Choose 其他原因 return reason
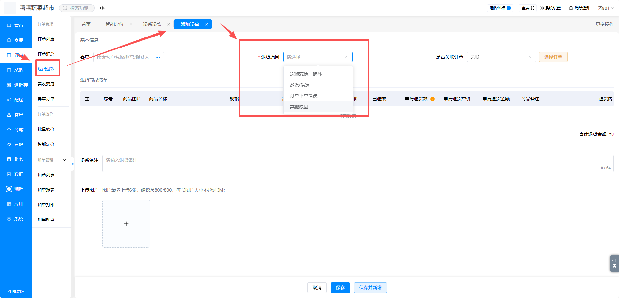The image size is (619, 298). pyautogui.click(x=318, y=107)
